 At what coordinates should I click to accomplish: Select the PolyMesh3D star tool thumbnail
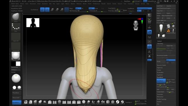(173, 26)
